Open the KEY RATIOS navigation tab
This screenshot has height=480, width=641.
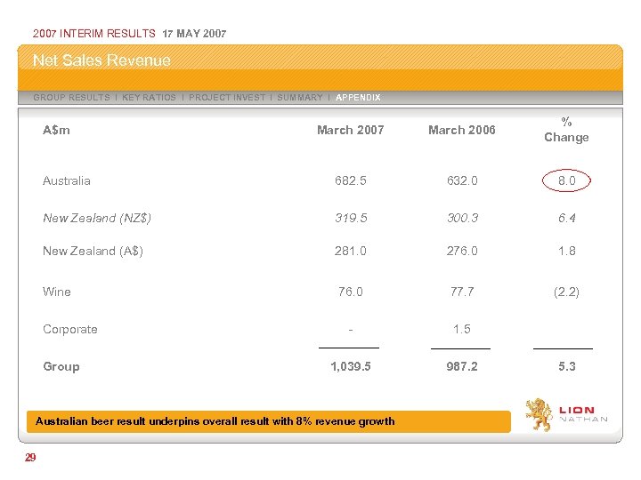[149, 98]
